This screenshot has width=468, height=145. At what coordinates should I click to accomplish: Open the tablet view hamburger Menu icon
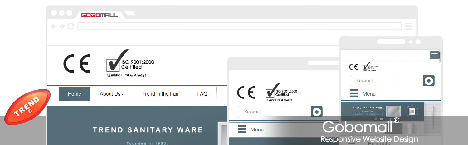pyautogui.click(x=242, y=129)
